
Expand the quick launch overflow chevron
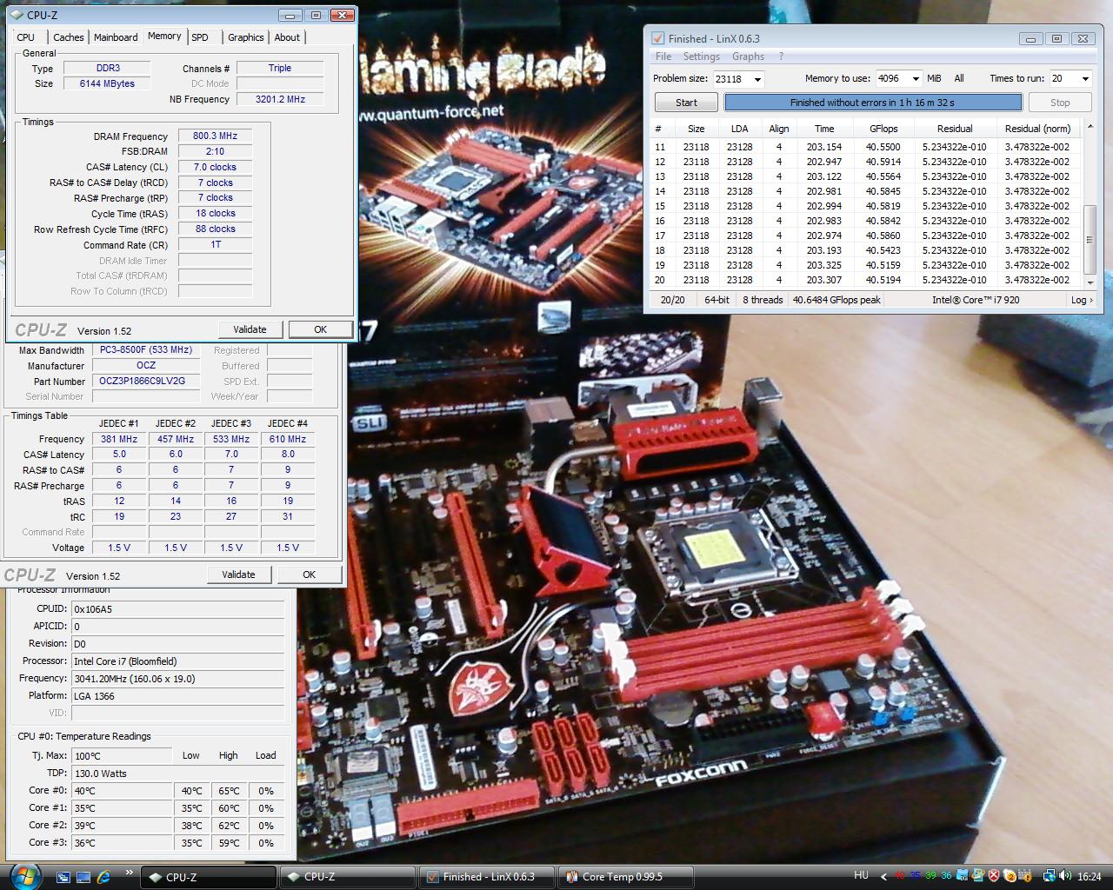point(130,872)
